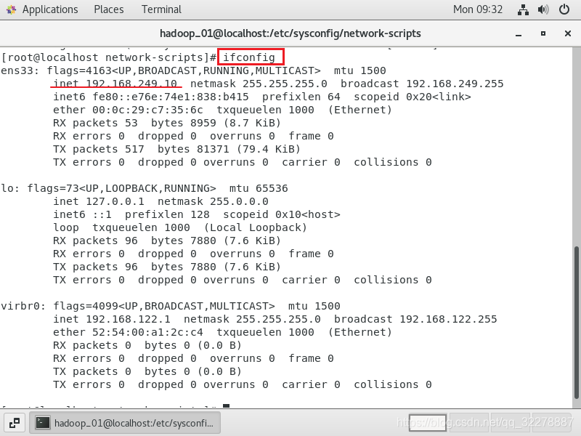Click the broadcast 192.168.122.255 value
581x436 pixels.
point(415,319)
